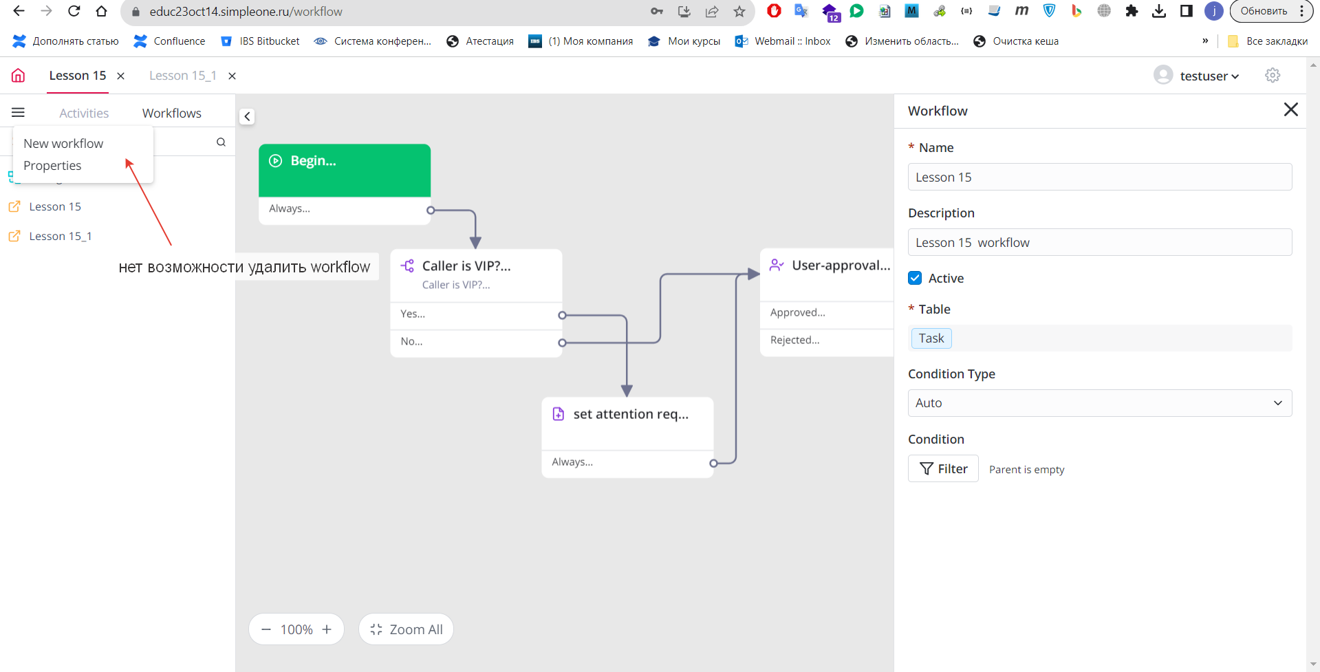
Task: Bookmark page with the star icon
Action: 739,11
